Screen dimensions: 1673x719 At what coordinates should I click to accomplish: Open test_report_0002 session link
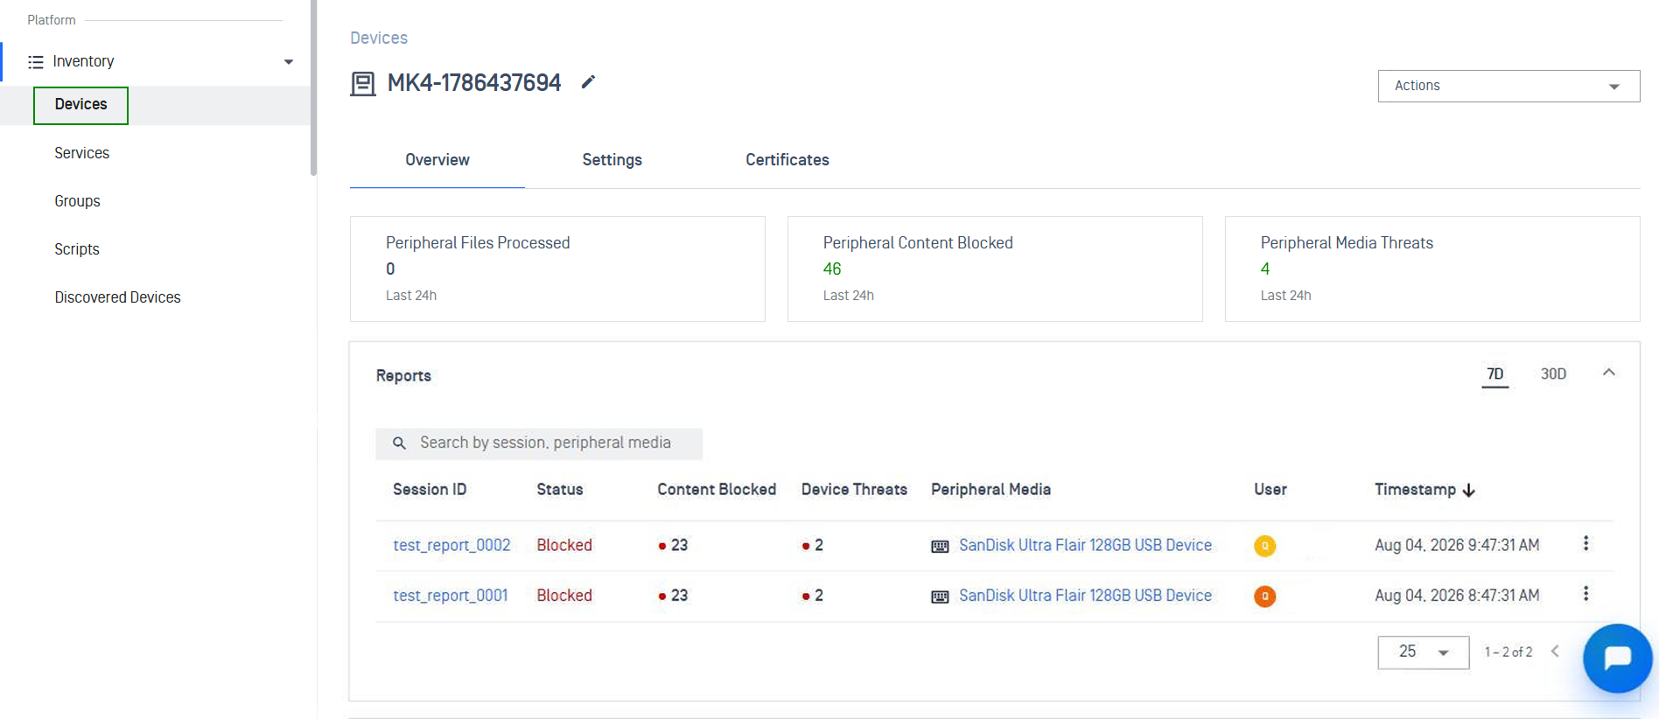(x=451, y=545)
